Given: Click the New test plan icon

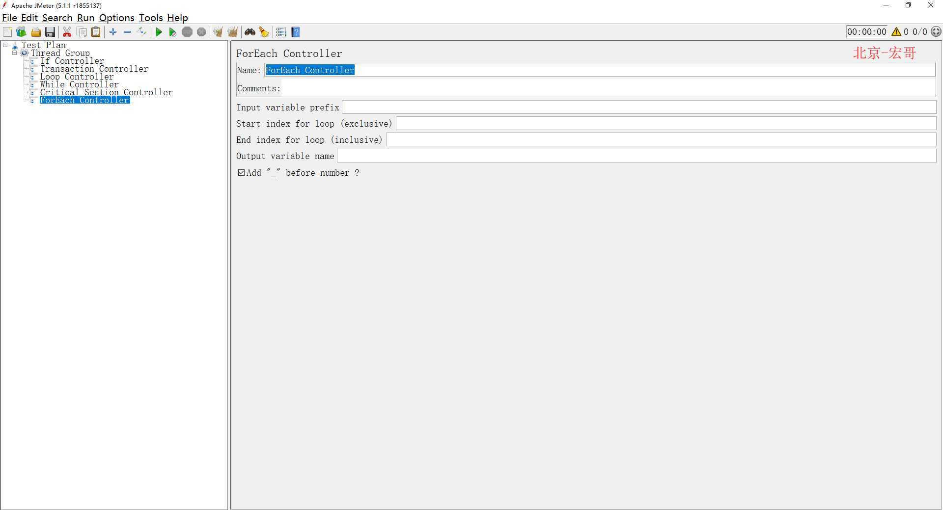Looking at the screenshot, I should tap(7, 32).
